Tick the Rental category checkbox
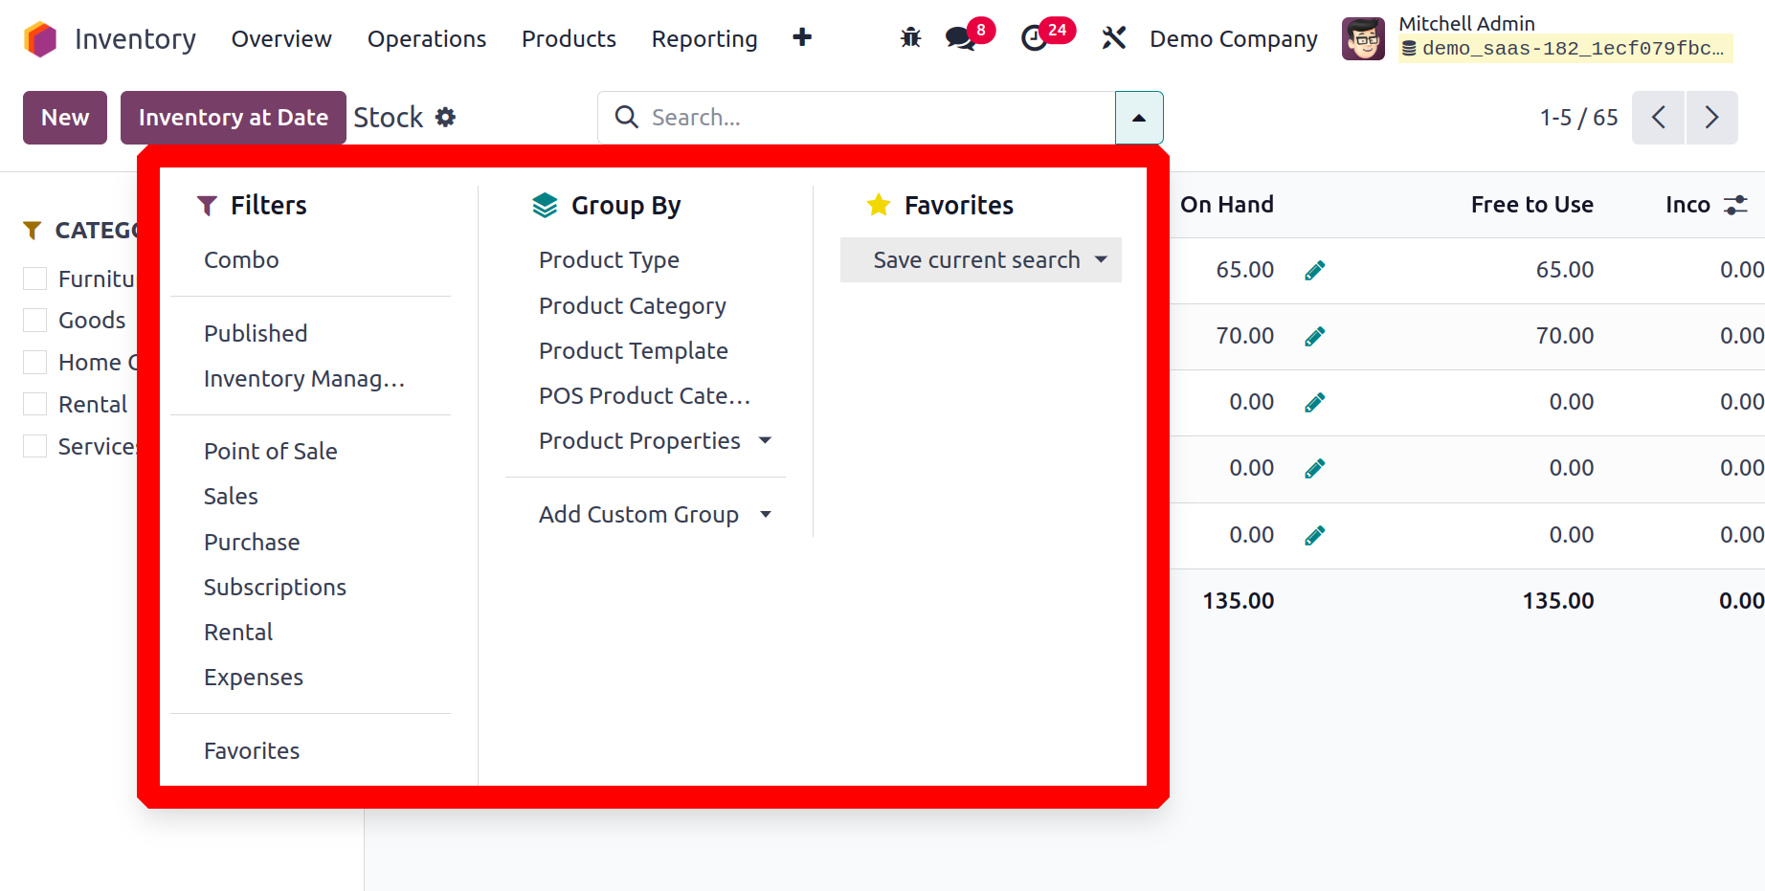 pyautogui.click(x=35, y=405)
